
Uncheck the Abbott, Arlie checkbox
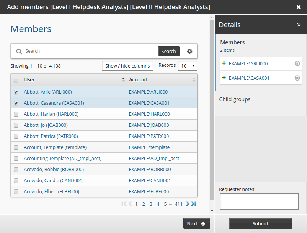click(16, 92)
